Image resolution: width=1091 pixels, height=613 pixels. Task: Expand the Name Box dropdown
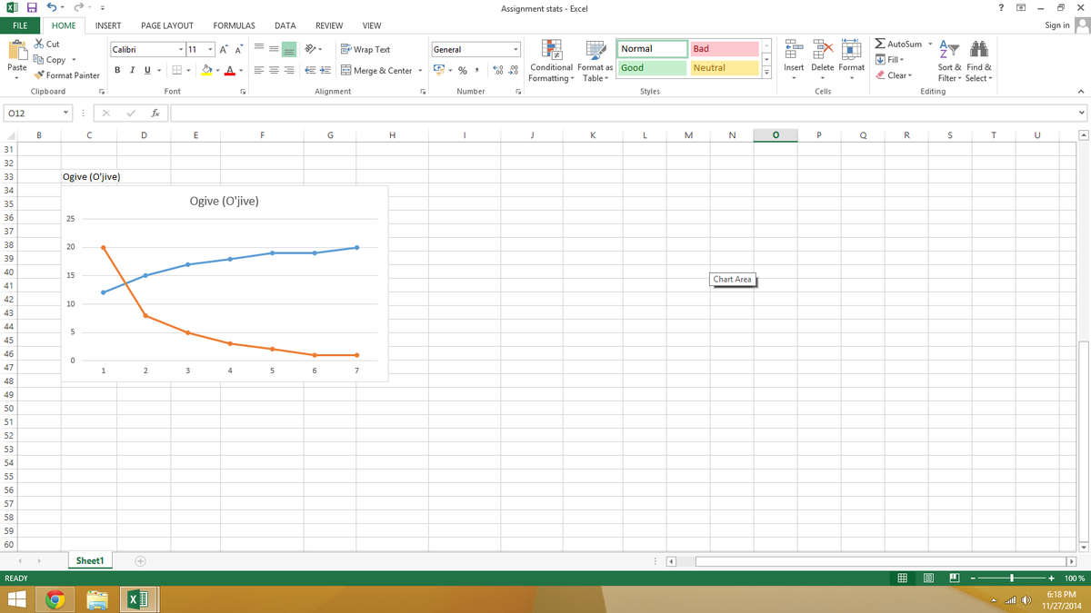(66, 114)
